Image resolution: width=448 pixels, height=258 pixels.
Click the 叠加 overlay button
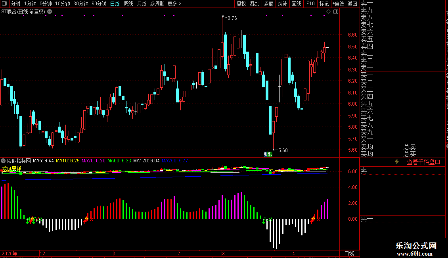coord(255,4)
